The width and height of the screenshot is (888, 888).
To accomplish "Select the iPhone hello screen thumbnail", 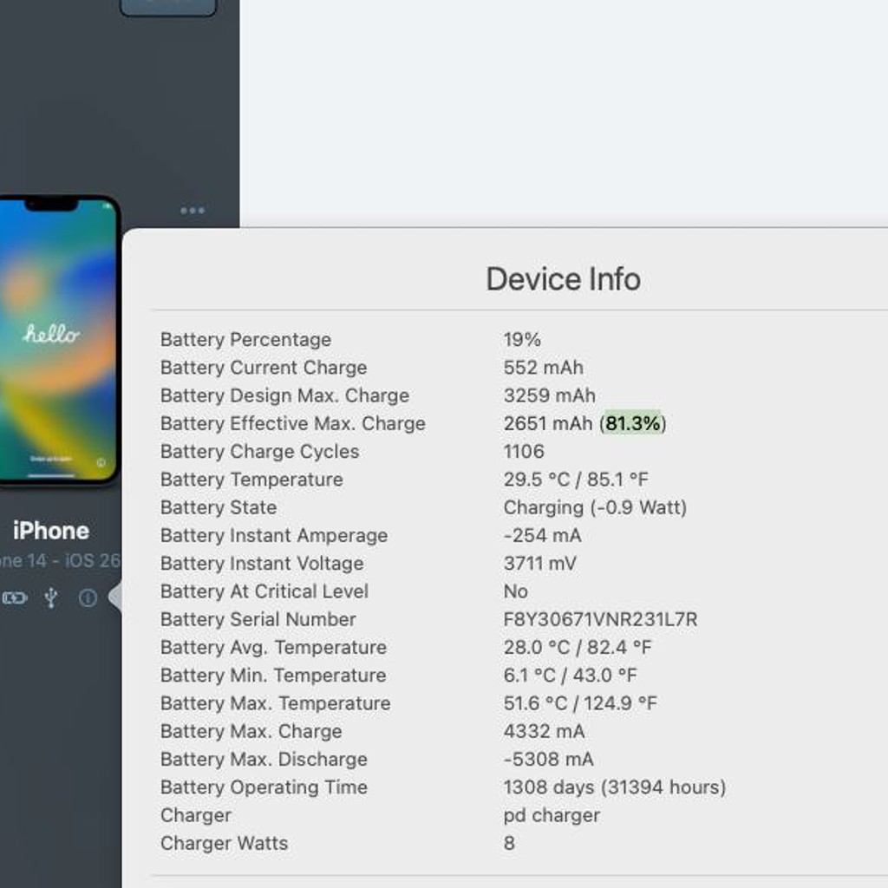I will point(56,340).
